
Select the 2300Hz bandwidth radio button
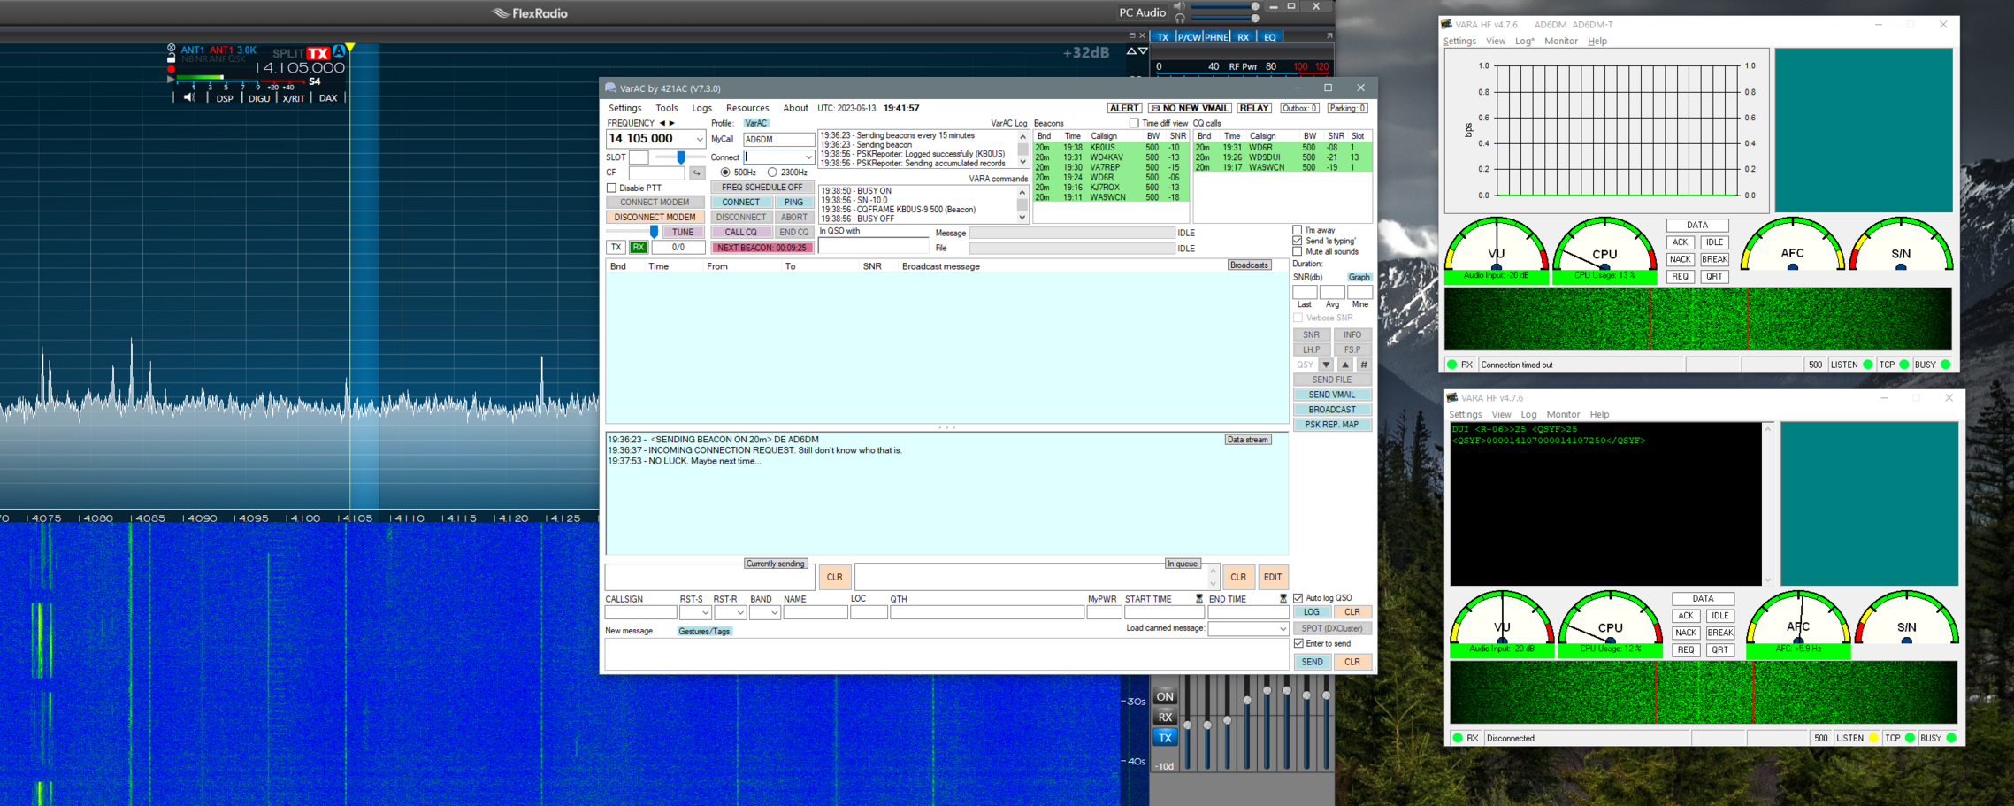click(772, 173)
